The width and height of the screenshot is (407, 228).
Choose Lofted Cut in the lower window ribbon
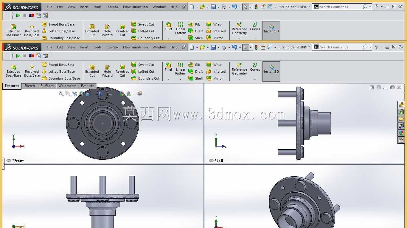pyautogui.click(x=143, y=72)
